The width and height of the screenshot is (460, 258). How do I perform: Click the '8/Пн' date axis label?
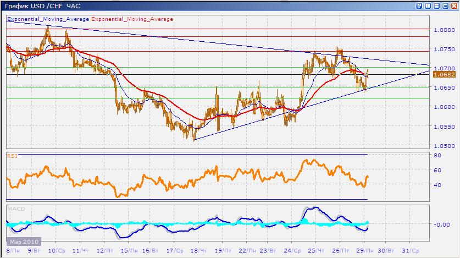[13, 251]
